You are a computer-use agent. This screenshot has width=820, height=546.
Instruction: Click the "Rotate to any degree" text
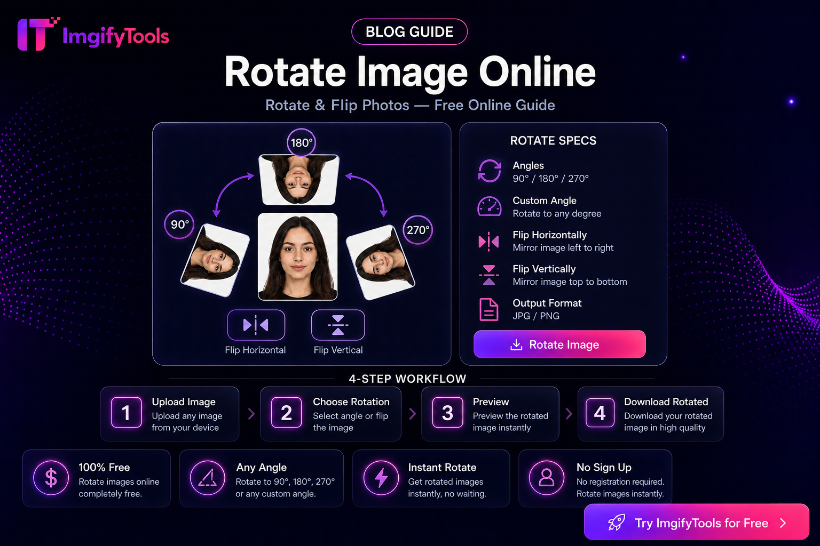point(557,213)
